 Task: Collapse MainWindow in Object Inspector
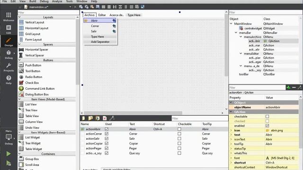coord(231,24)
